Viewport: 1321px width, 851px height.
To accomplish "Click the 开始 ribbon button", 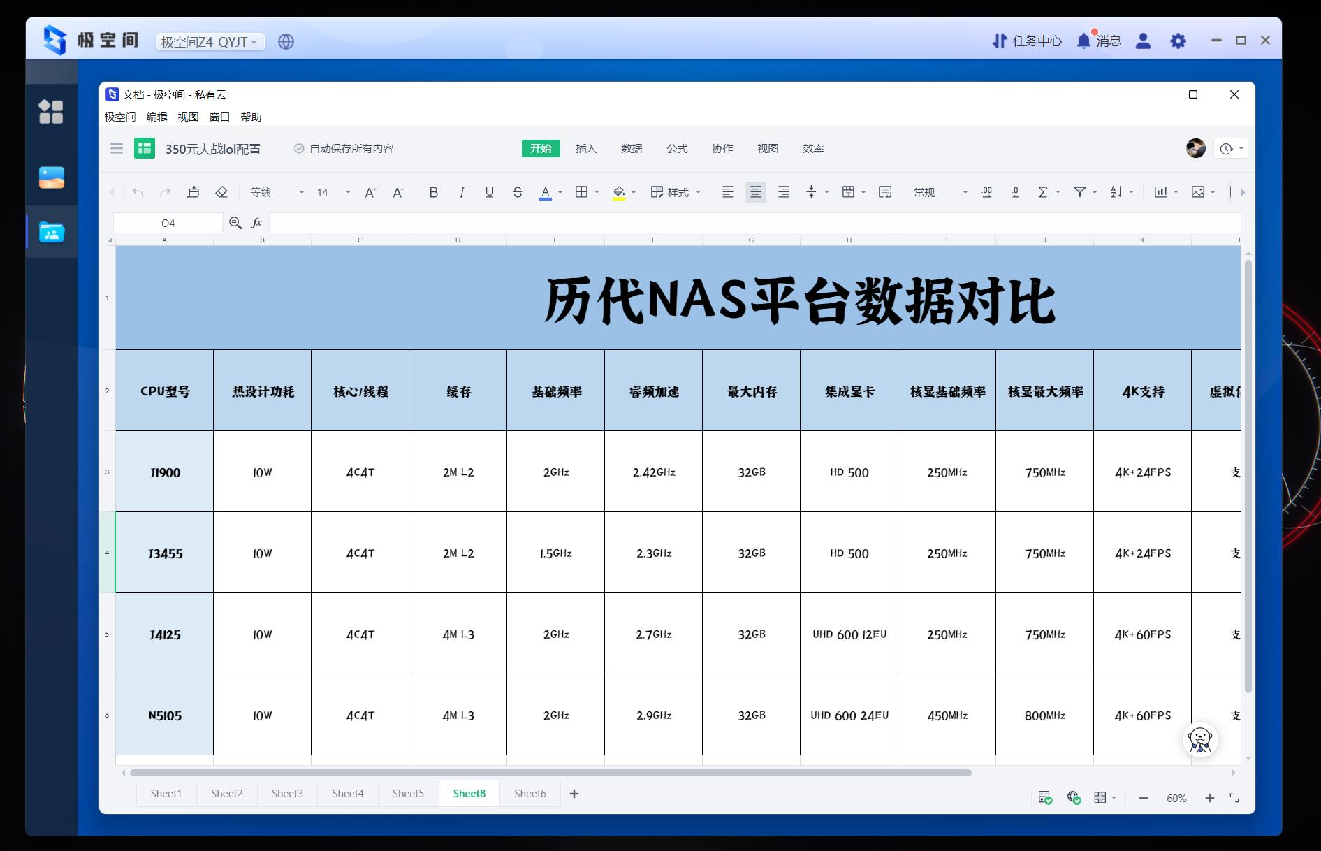I will [x=540, y=148].
